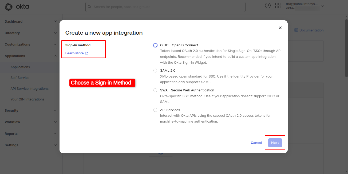Click the search magnifier icon

(x=89, y=7)
